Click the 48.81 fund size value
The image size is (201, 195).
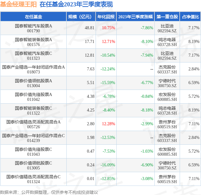(x=90, y=28)
